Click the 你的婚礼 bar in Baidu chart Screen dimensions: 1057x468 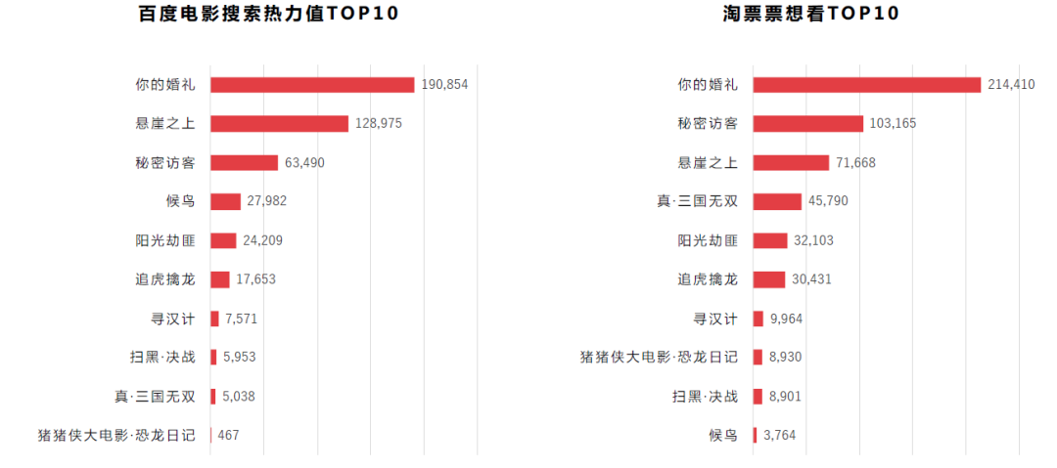pyautogui.click(x=312, y=85)
